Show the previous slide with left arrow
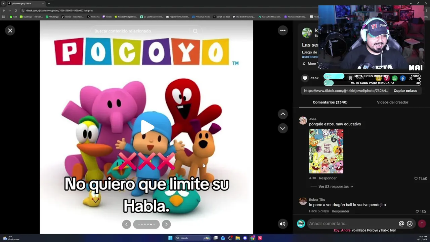Screen dimensions: 430x242 coord(127,225)
